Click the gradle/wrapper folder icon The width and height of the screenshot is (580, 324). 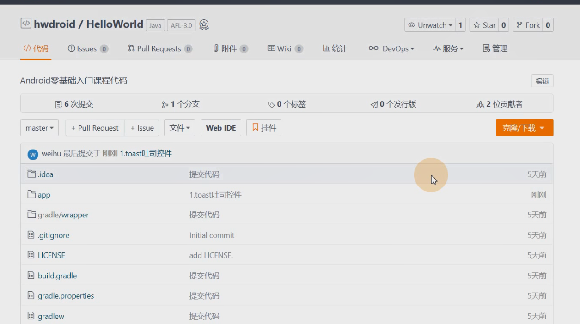pyautogui.click(x=31, y=214)
